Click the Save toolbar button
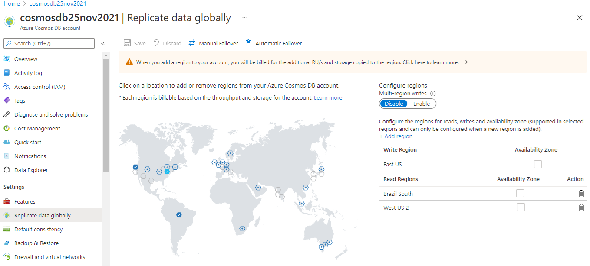590x266 pixels. tap(135, 43)
